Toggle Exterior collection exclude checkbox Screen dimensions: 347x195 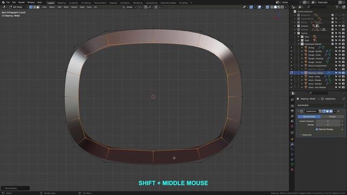coord(332,26)
